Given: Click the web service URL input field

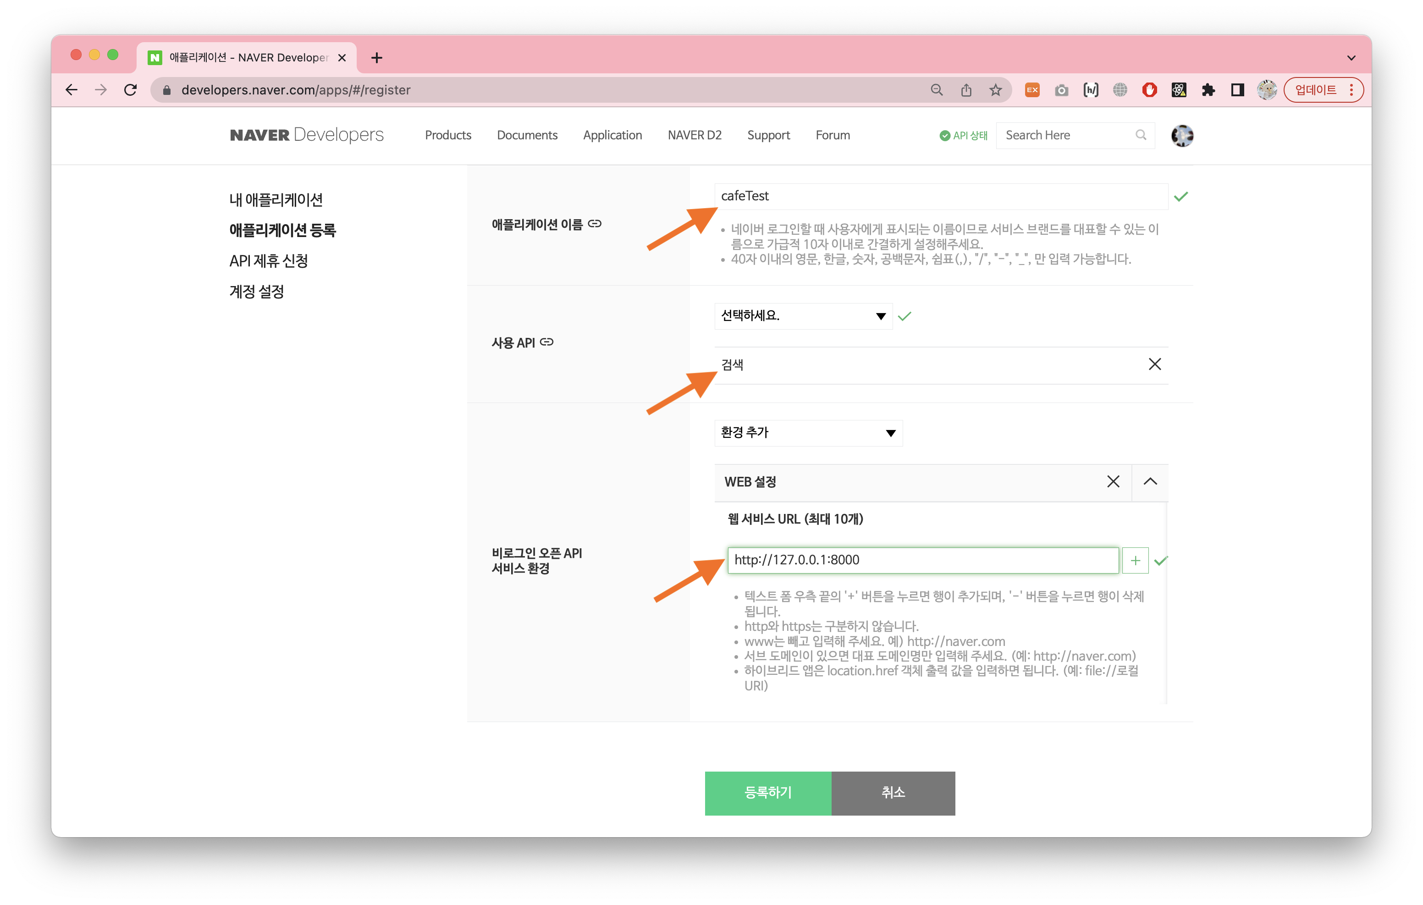Looking at the screenshot, I should tap(922, 560).
